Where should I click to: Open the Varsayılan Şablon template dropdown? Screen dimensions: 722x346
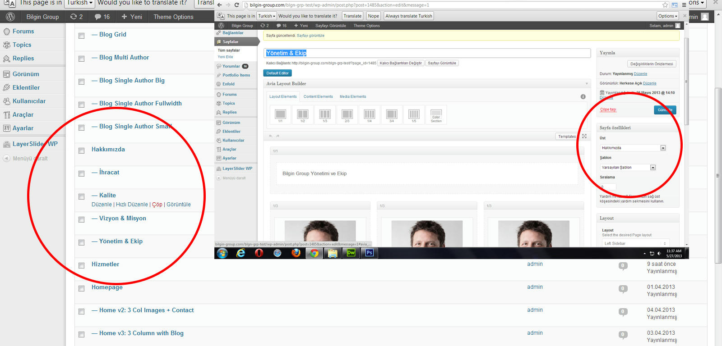click(x=628, y=168)
